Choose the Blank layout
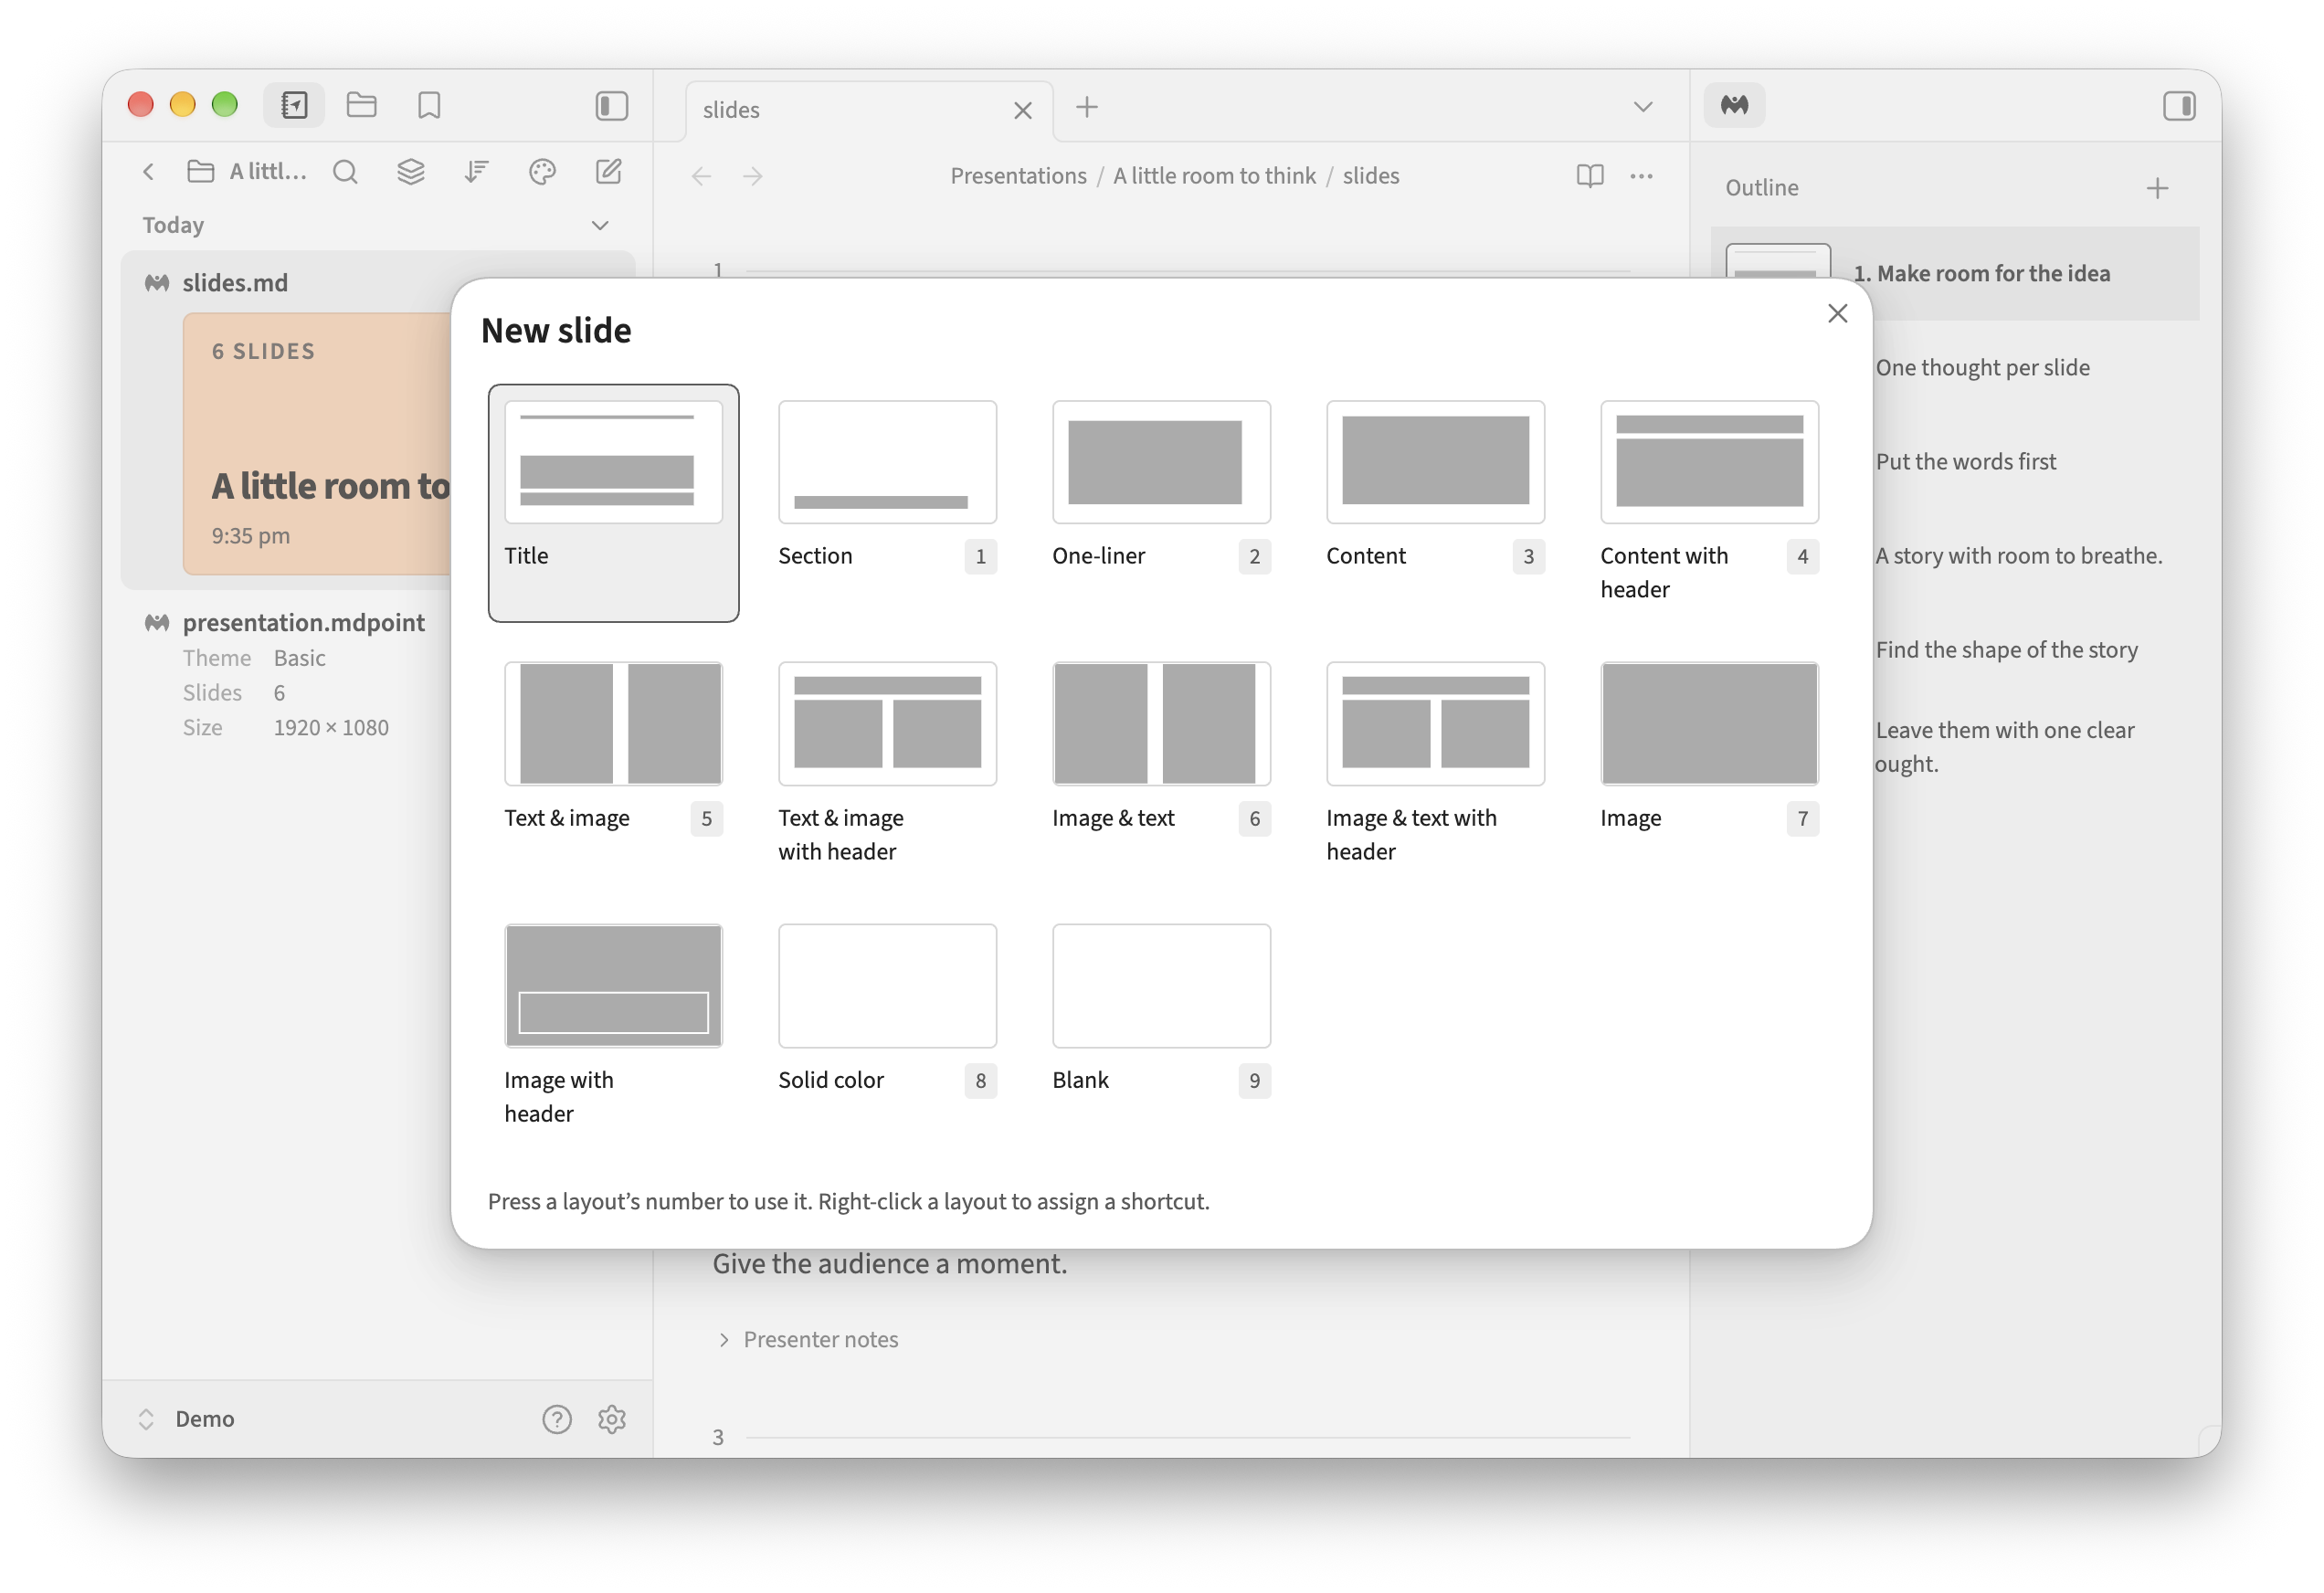This screenshot has height=1593, width=2324. 1161,1027
